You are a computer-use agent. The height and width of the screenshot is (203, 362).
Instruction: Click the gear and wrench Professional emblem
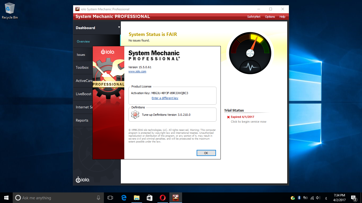tap(108, 79)
